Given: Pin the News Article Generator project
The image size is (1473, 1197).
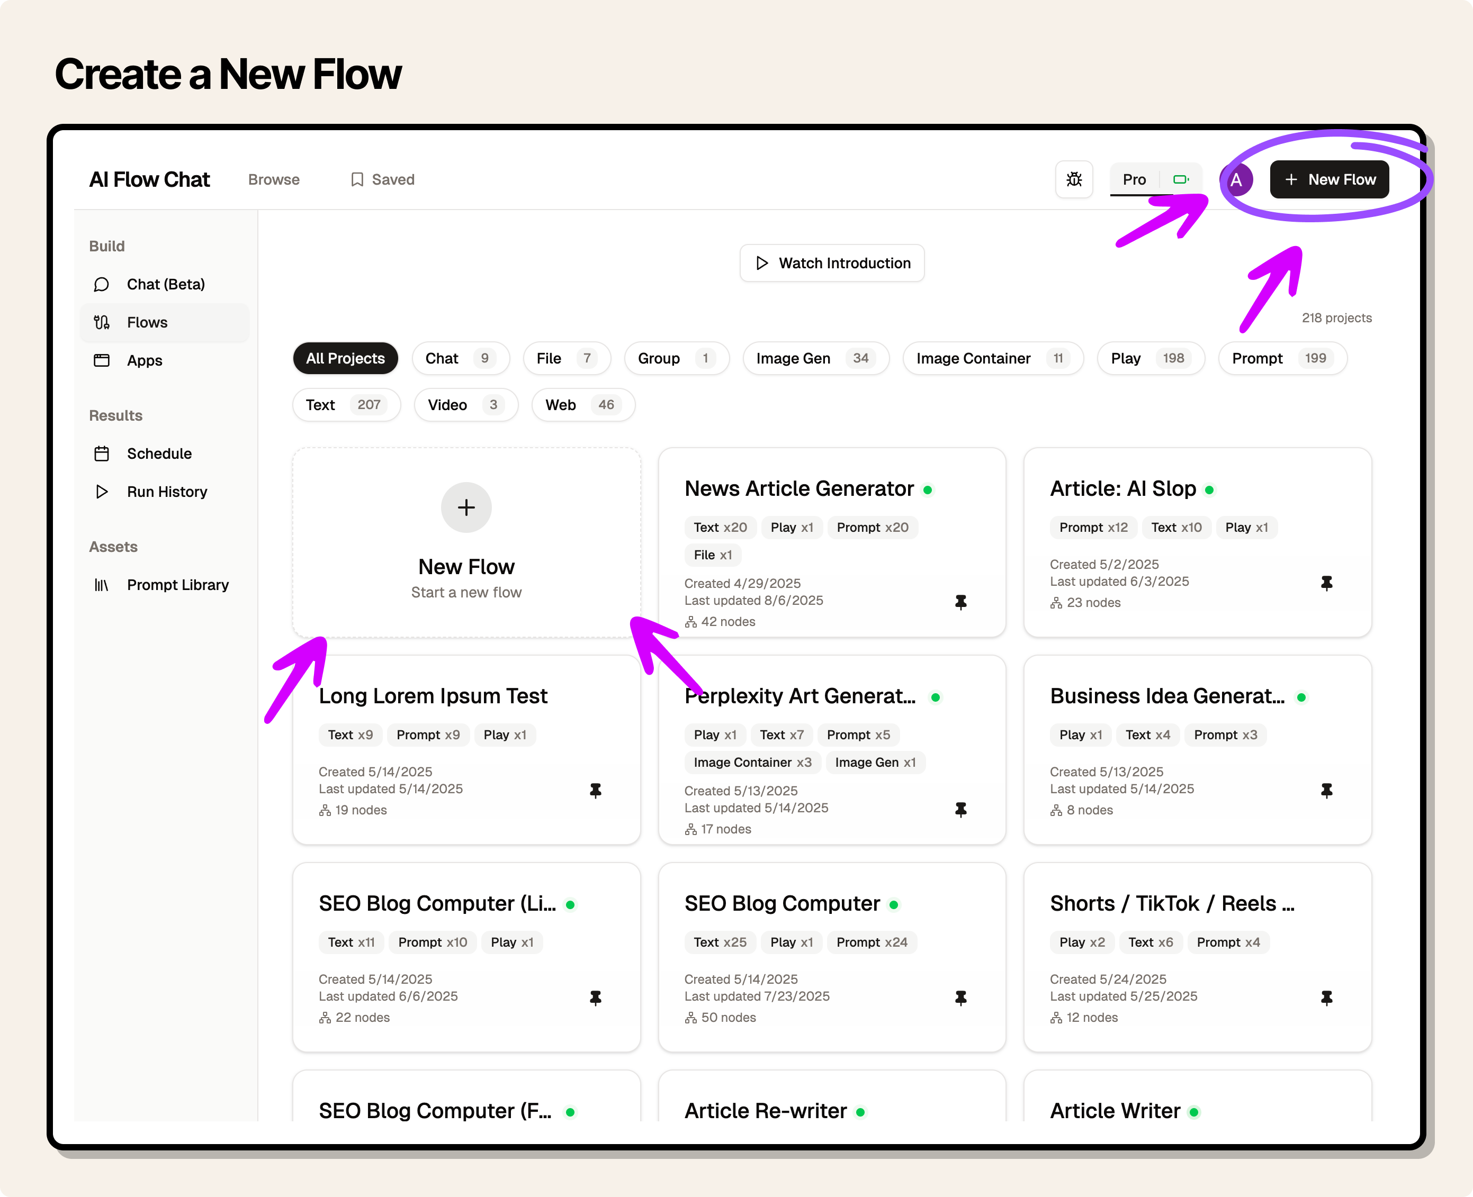Looking at the screenshot, I should click(960, 602).
